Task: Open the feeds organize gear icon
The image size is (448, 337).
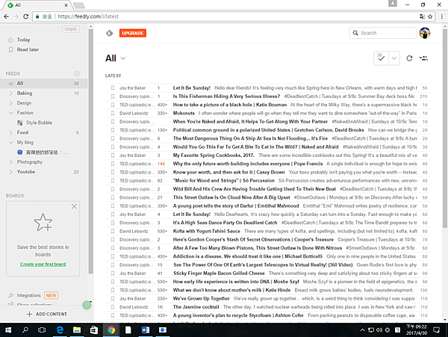Action: pyautogui.click(x=77, y=73)
